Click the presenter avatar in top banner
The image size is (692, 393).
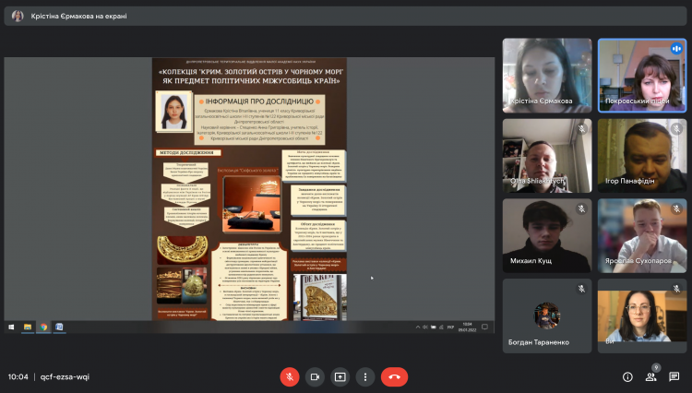tap(18, 16)
